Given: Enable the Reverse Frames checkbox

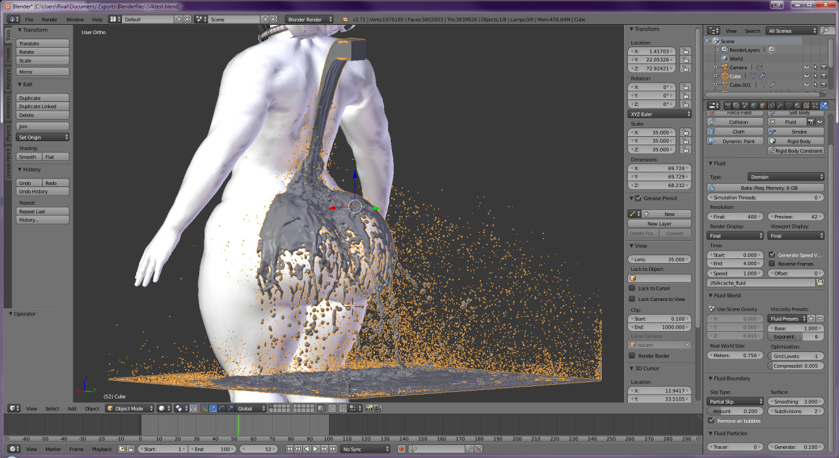Looking at the screenshot, I should (771, 264).
